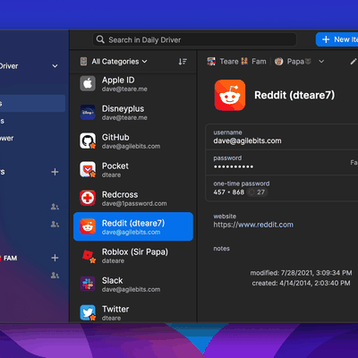Image resolution: width=358 pixels, height=358 pixels.
Task: Select the Twitter entry
Action: click(133, 312)
